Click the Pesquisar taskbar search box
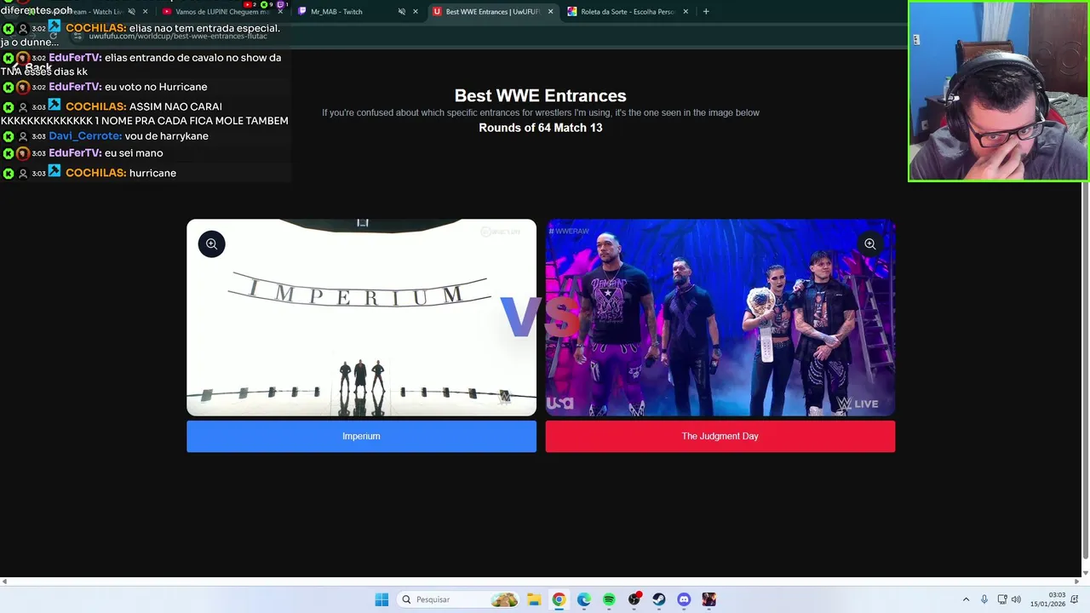1090x613 pixels. click(459, 599)
